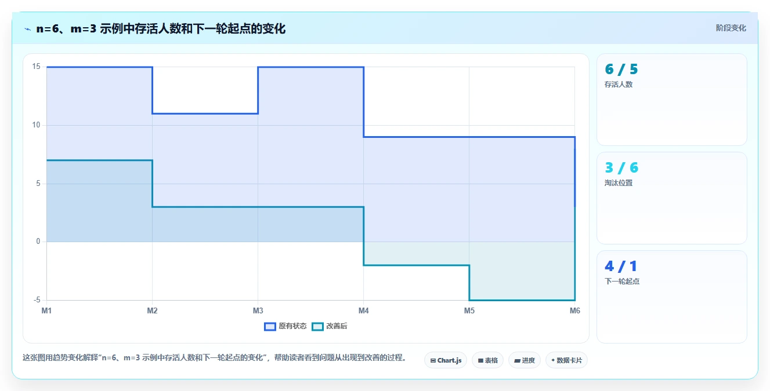Click the chart title about n=6、m=3
This screenshot has height=391, width=770.
(161, 28)
